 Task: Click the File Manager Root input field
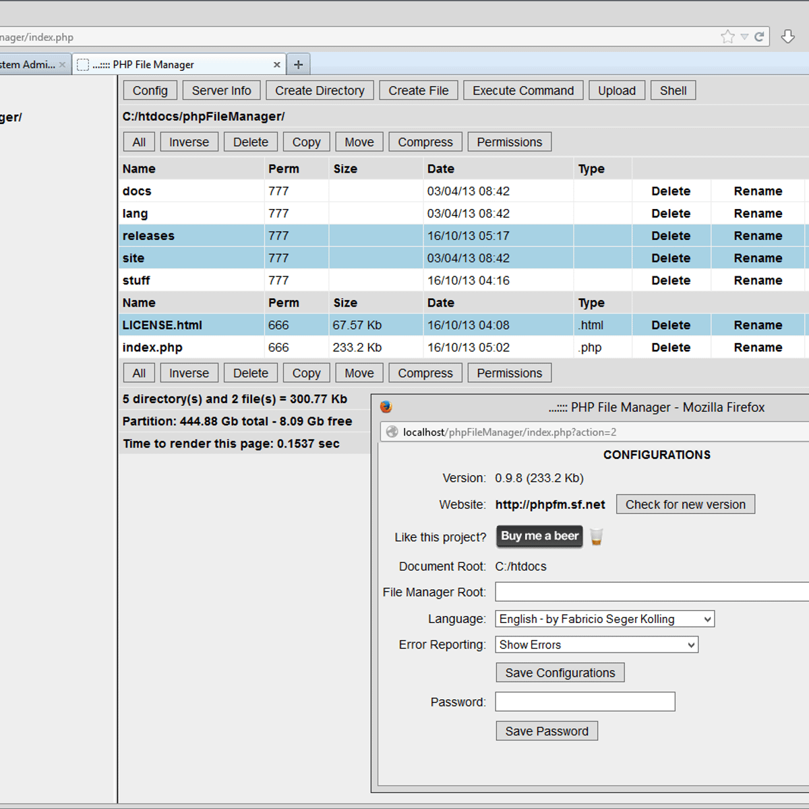pyautogui.click(x=652, y=592)
